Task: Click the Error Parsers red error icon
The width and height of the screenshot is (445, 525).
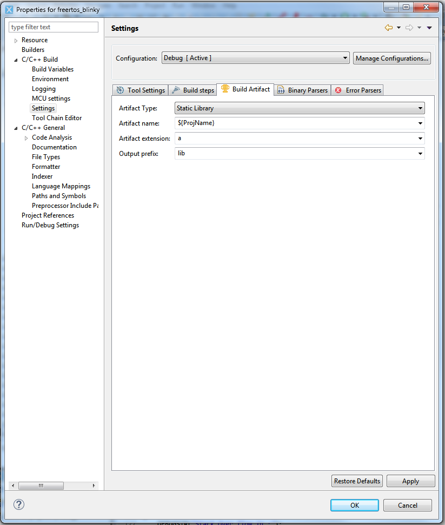Action: click(340, 90)
